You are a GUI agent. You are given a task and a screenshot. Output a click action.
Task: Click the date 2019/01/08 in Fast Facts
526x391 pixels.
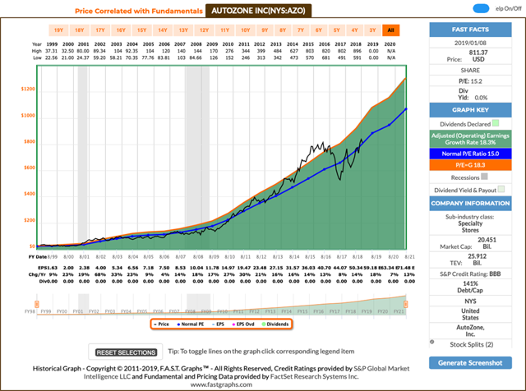pyautogui.click(x=470, y=43)
